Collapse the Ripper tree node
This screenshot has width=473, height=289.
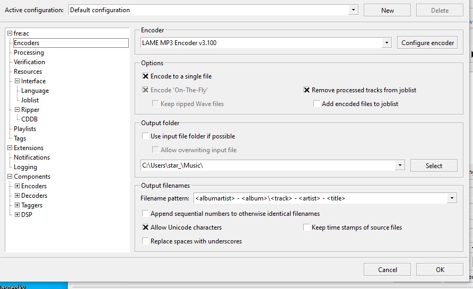coord(17,110)
